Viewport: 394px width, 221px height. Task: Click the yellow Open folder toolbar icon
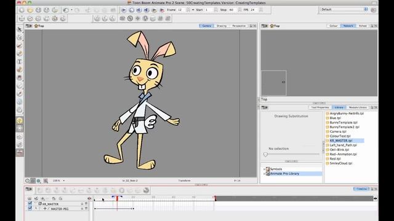(30, 10)
